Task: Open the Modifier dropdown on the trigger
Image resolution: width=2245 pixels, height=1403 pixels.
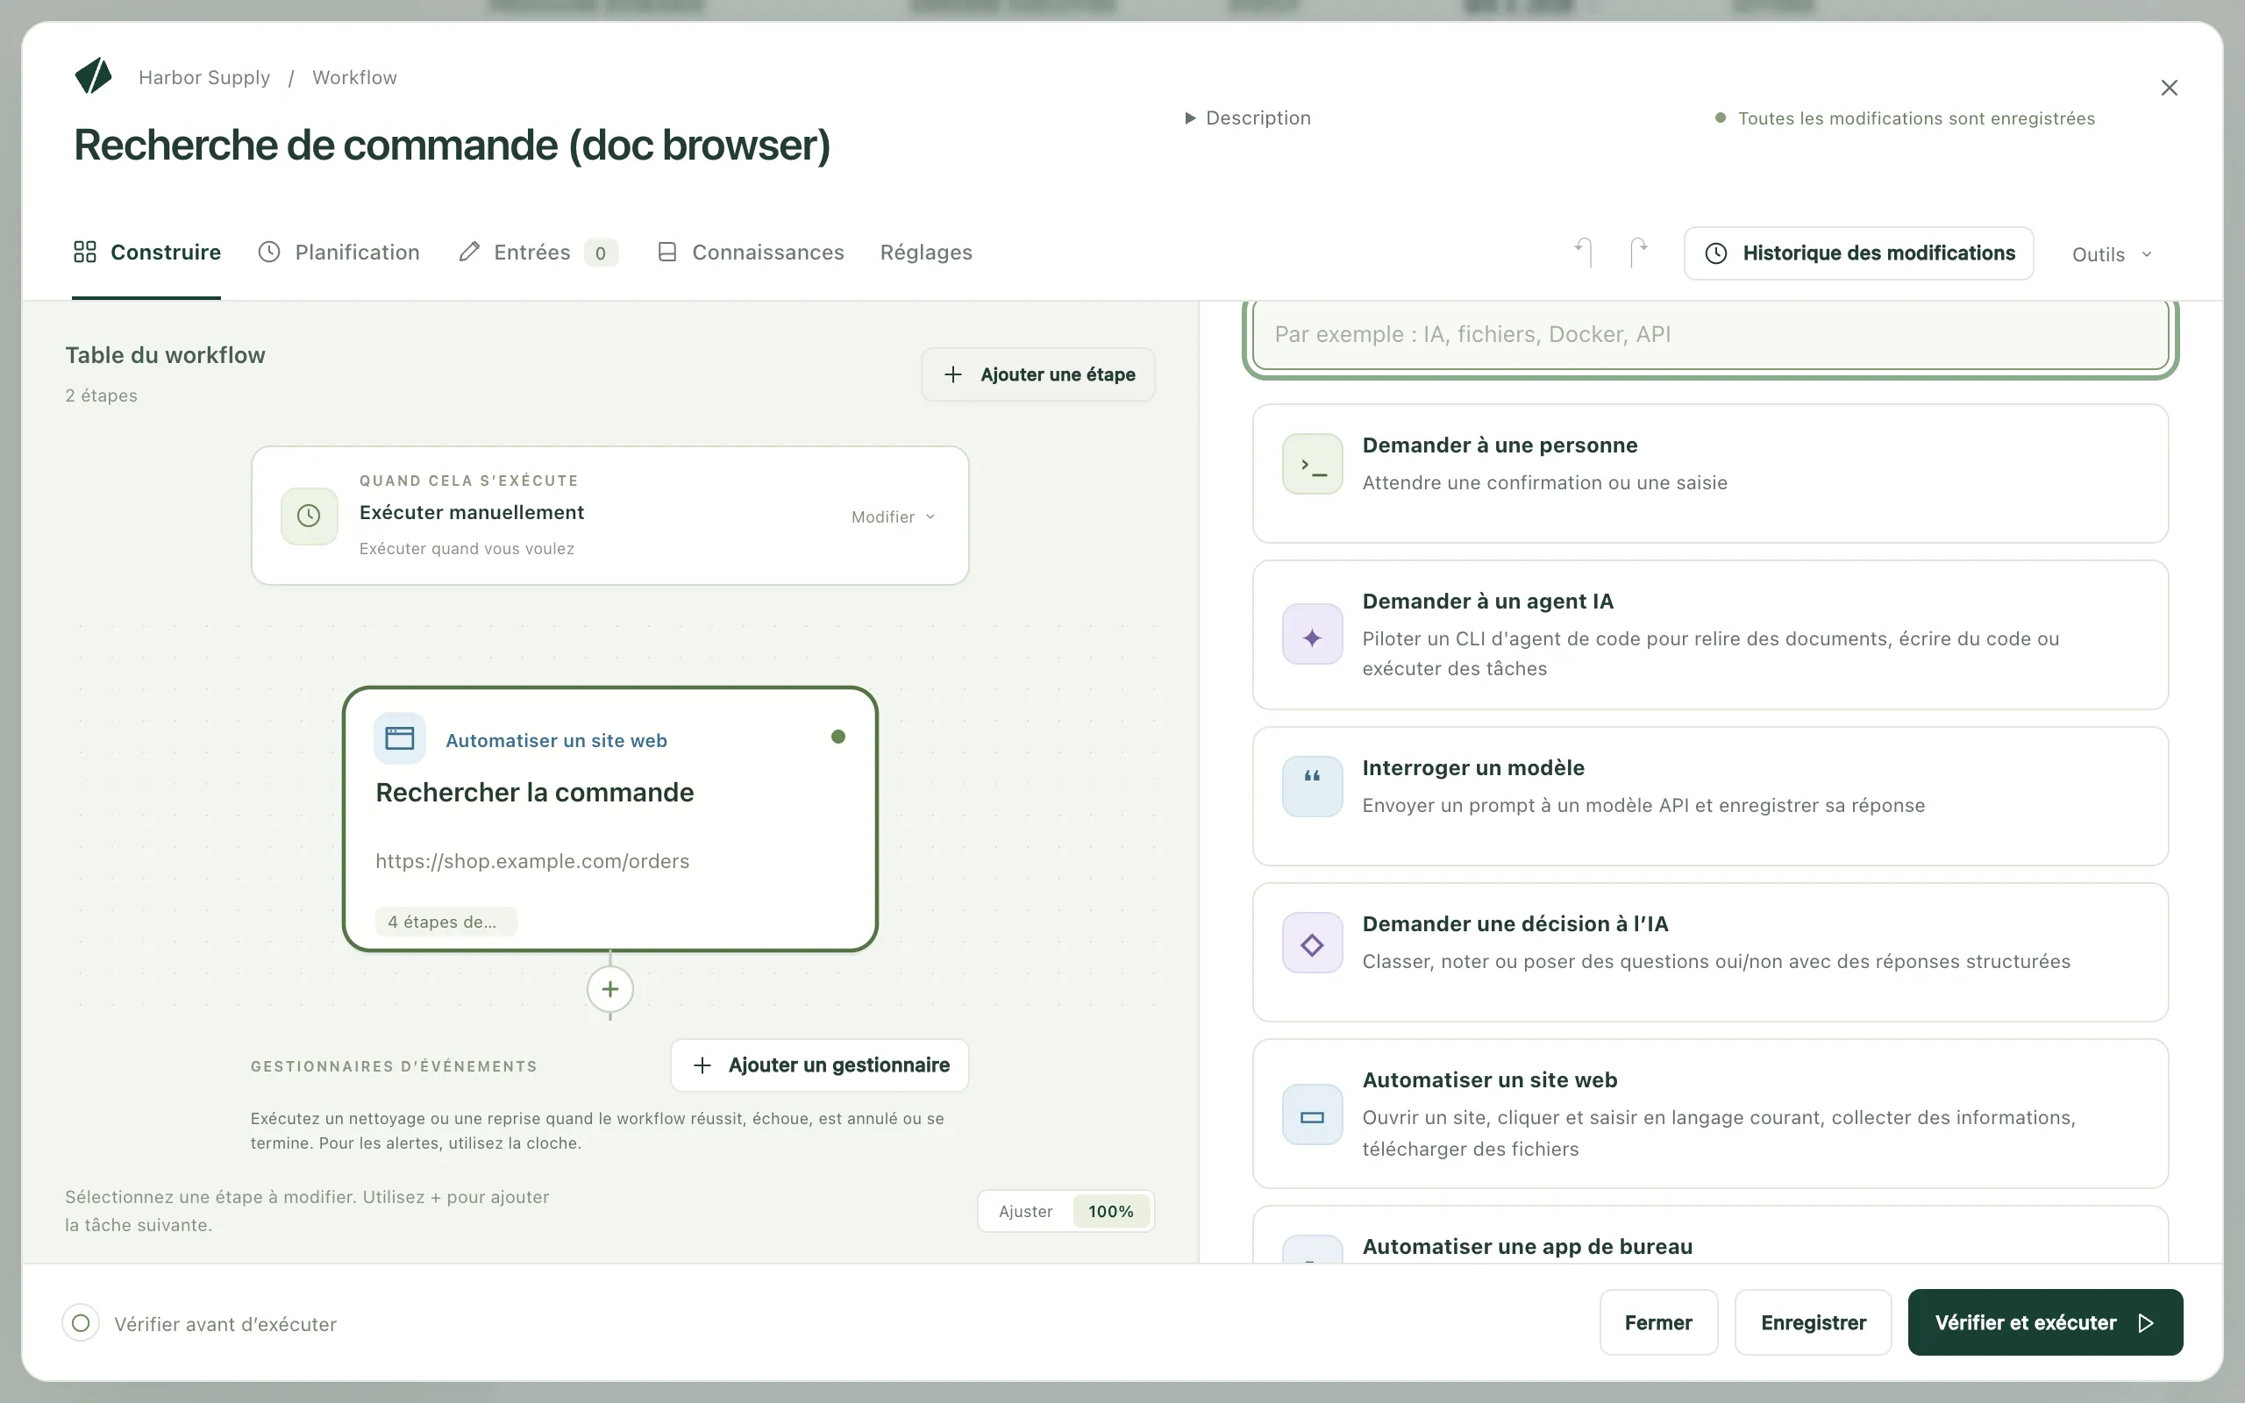Action: 894,516
